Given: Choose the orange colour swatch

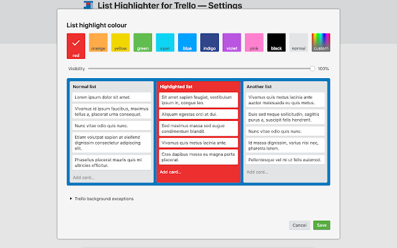Looking at the screenshot, I should [98, 43].
